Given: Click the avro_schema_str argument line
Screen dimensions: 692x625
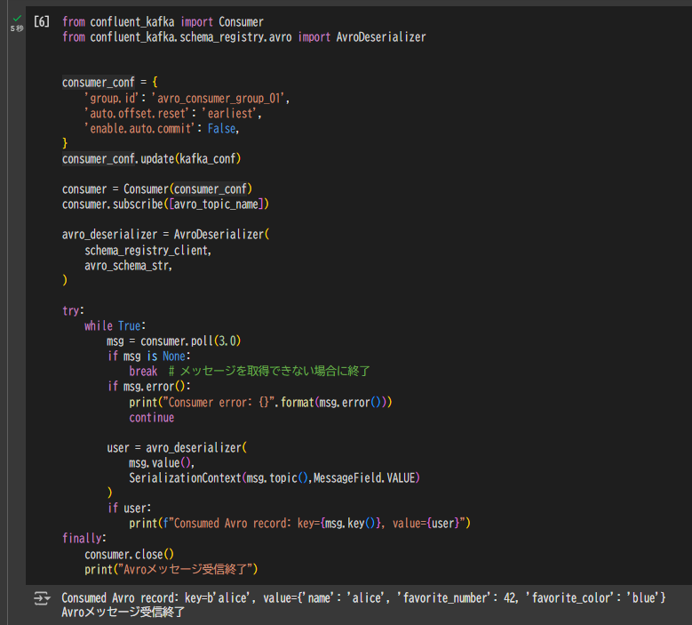Looking at the screenshot, I should tap(129, 266).
